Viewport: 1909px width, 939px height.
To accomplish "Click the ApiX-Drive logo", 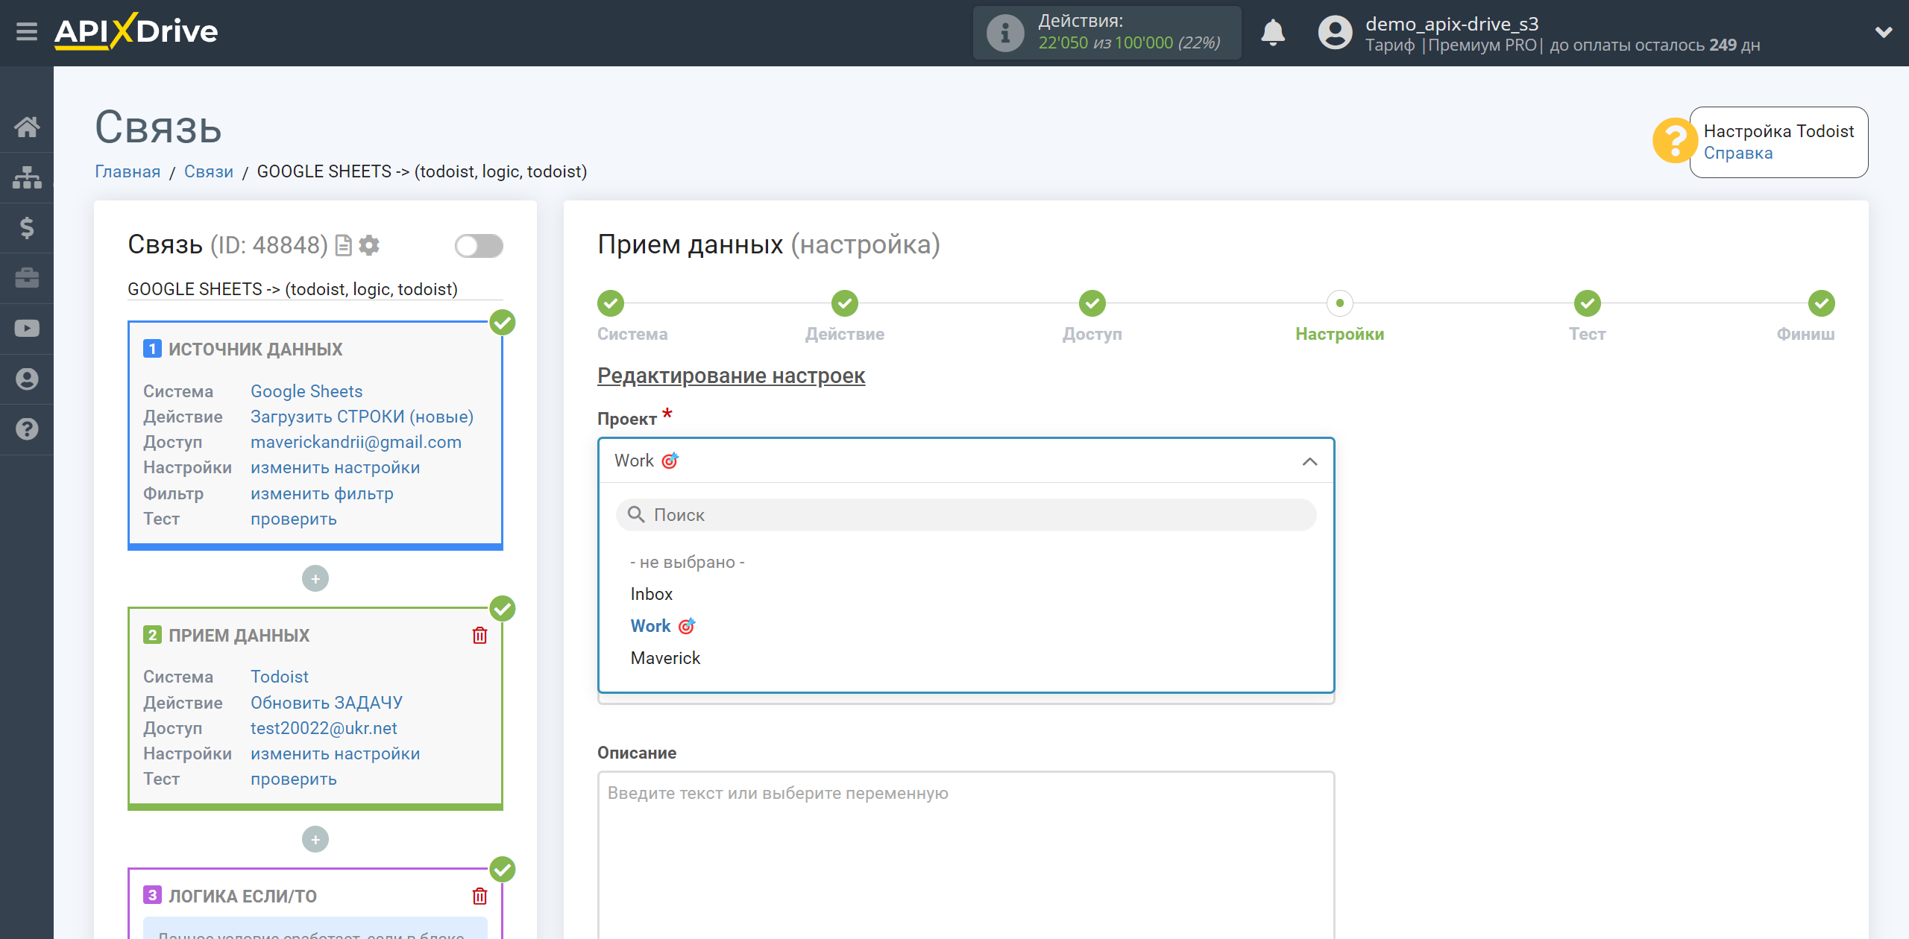I will pyautogui.click(x=136, y=32).
